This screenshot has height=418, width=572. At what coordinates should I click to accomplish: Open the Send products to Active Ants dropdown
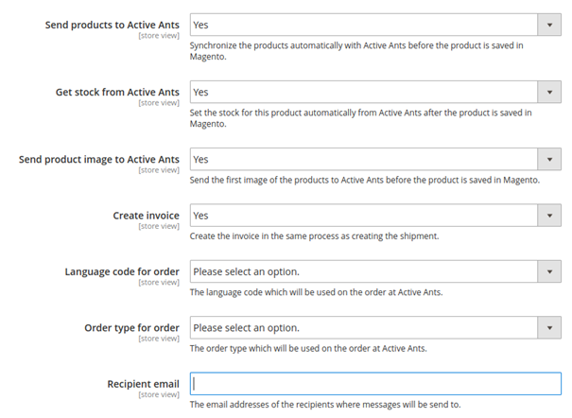coord(375,25)
